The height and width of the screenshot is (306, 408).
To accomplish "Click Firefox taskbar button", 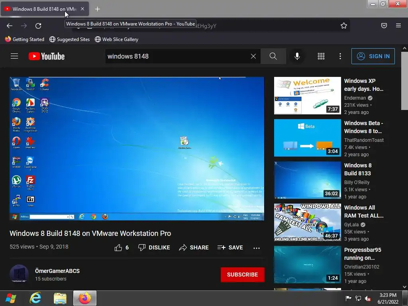I will (x=85, y=298).
